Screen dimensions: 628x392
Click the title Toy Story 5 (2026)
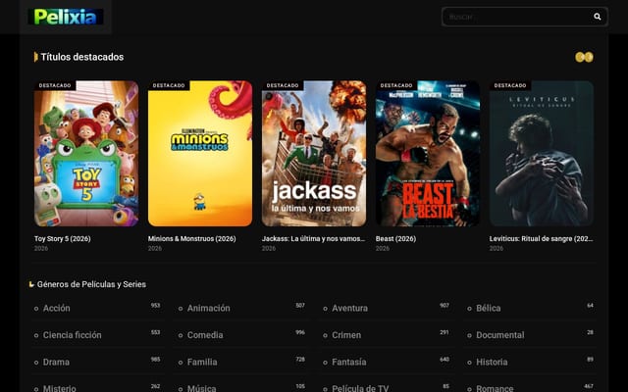coord(63,239)
